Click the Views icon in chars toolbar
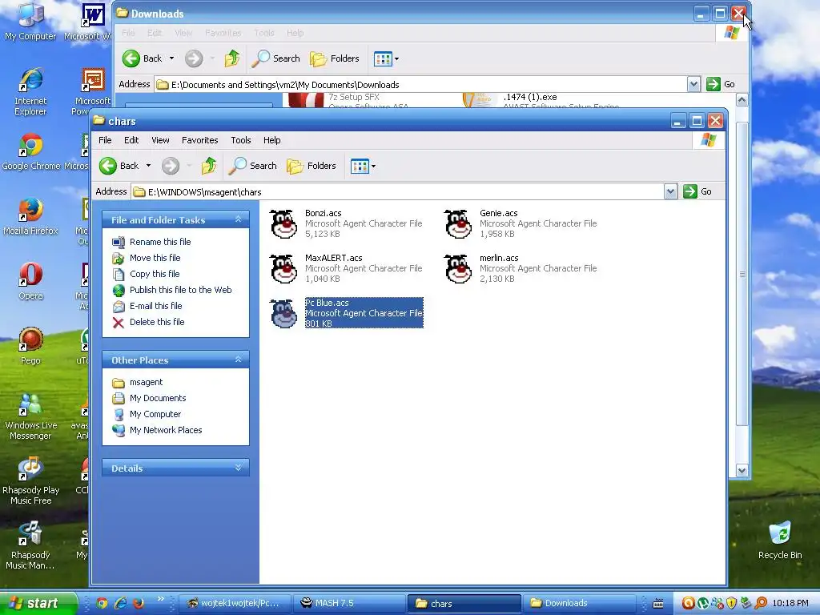Screen dimensions: 820x615 click(360, 167)
